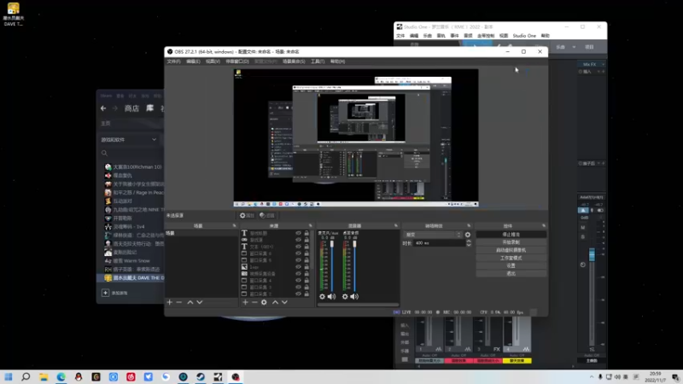This screenshot has width=683, height=384.
Task: Open OBS settings button in controls
Action: click(511, 265)
